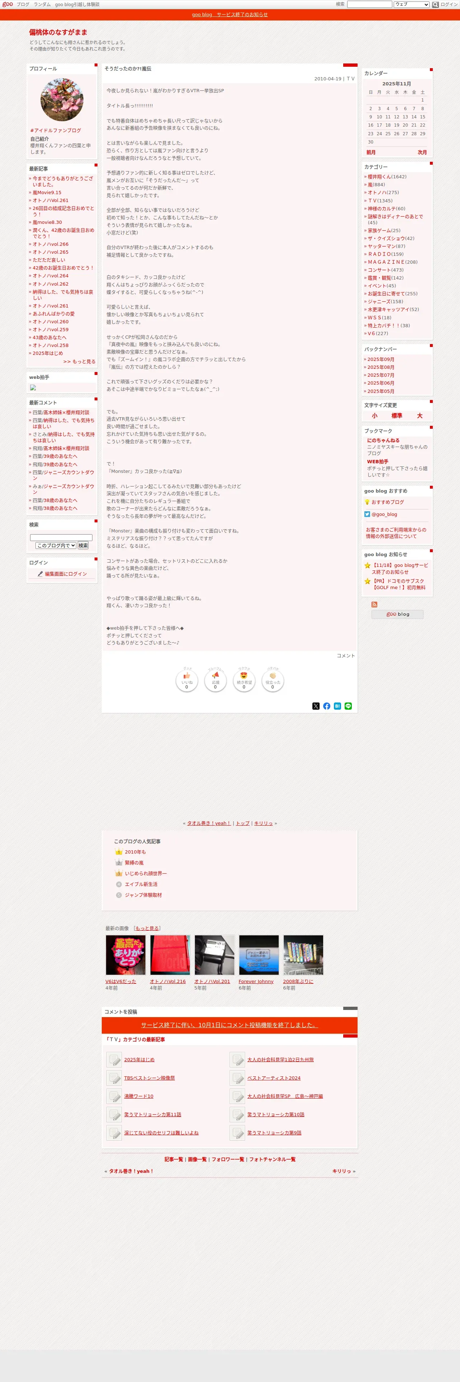Share via Hatena Bookmark icon
This screenshot has width=460, height=1382.
[x=337, y=706]
